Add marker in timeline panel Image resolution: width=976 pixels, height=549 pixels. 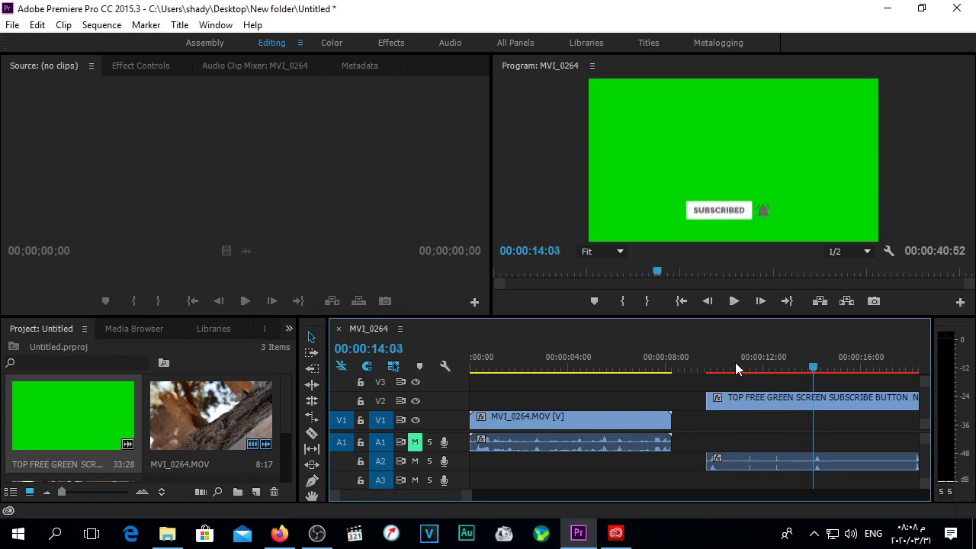click(x=419, y=367)
